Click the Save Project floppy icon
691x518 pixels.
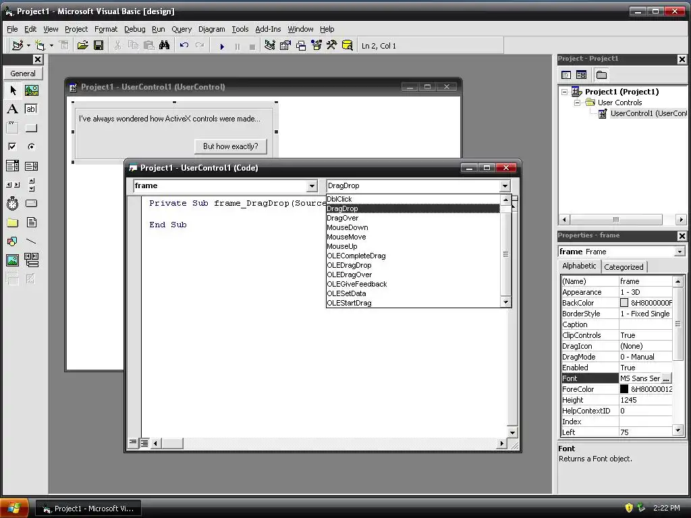[x=99, y=45]
